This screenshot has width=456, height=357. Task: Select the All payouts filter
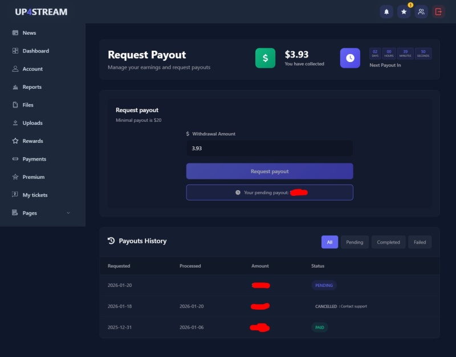[329, 242]
